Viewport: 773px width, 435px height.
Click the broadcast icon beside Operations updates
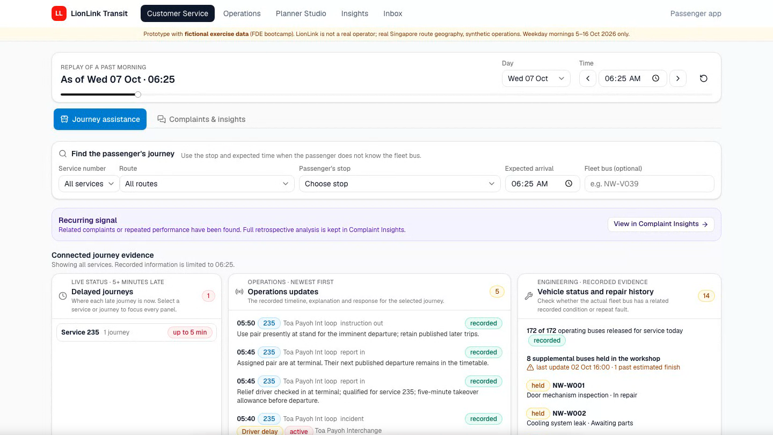tap(239, 292)
